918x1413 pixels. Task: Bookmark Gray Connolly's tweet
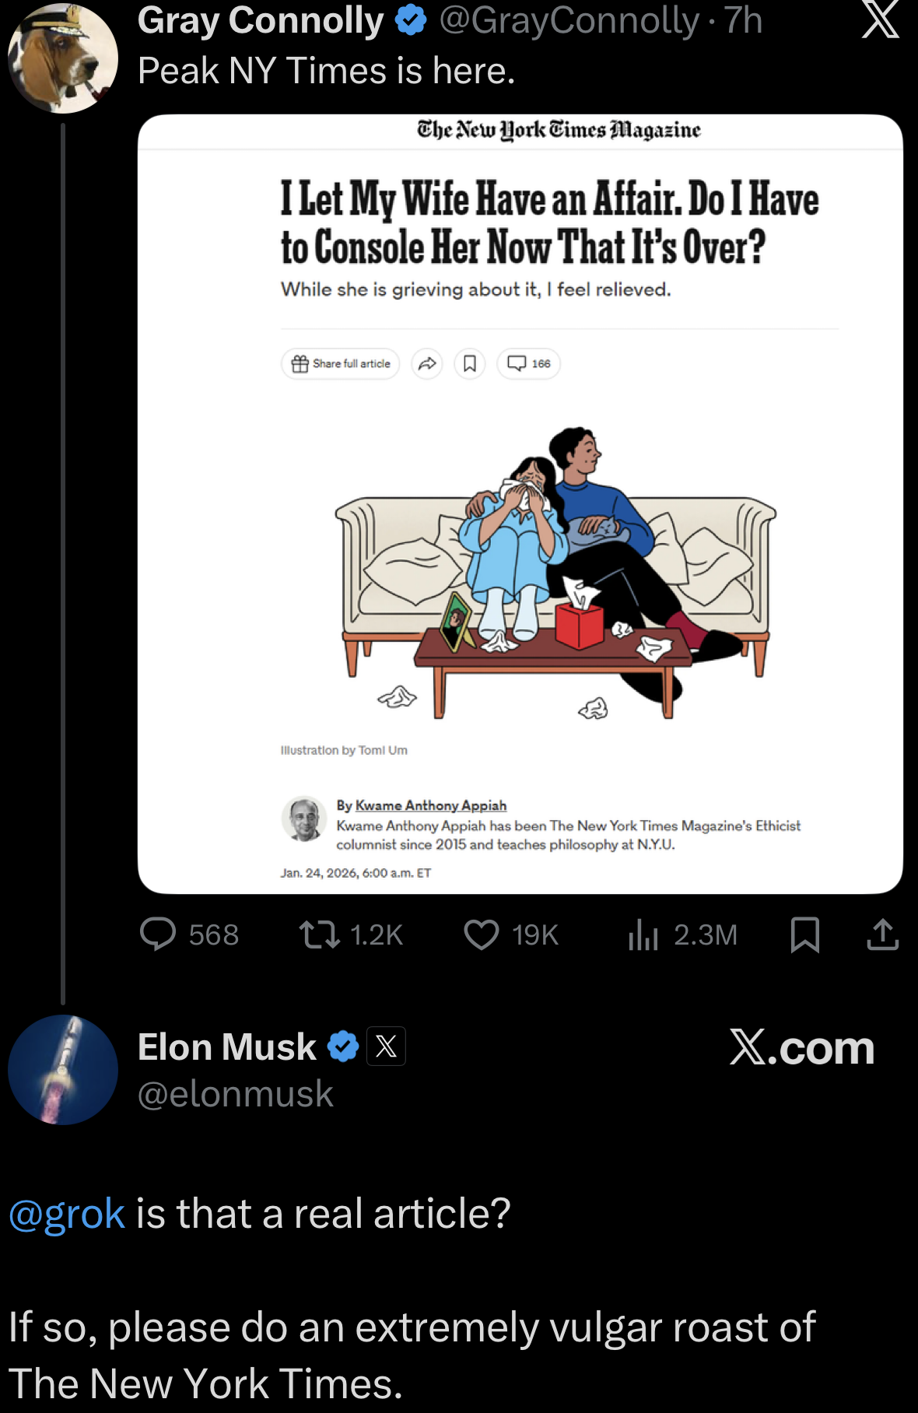click(807, 935)
